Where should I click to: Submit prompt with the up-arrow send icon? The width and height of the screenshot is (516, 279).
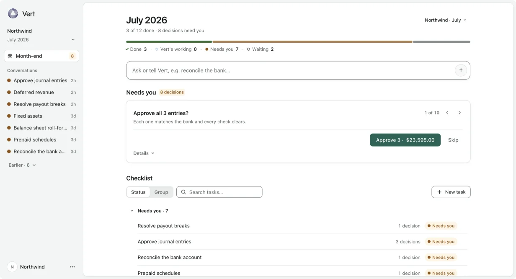tap(461, 70)
